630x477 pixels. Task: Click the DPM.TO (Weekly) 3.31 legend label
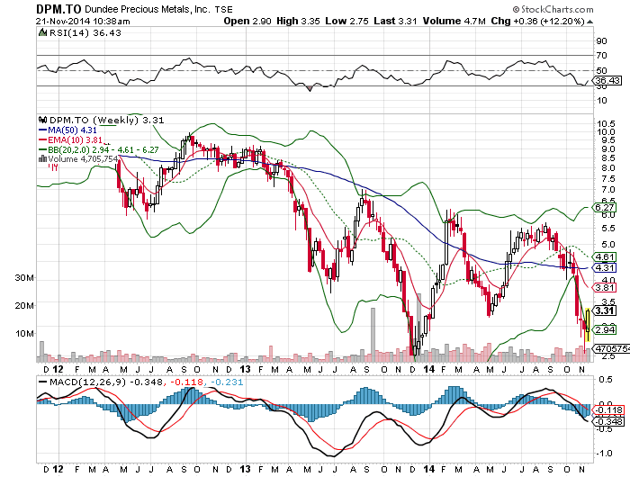tap(106, 120)
